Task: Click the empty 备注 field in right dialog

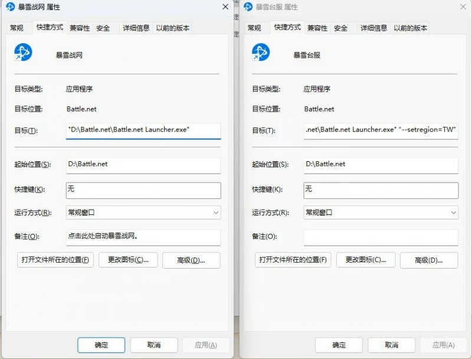Action: point(381,238)
